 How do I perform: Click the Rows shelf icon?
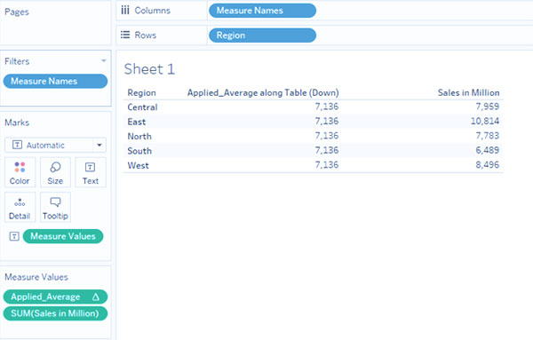click(125, 35)
